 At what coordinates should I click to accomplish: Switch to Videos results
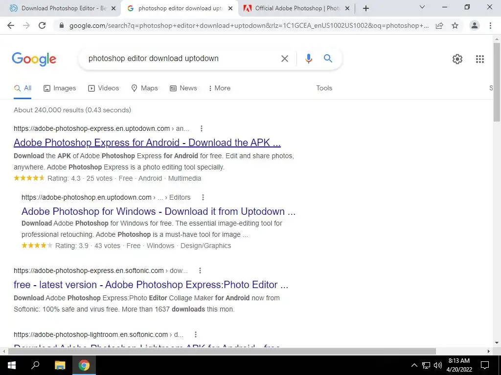pos(104,88)
